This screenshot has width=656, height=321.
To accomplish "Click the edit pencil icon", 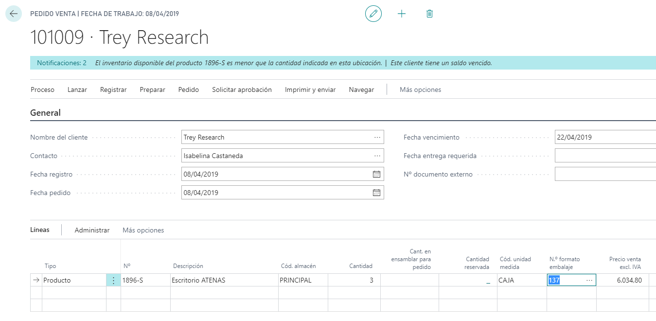I will (x=373, y=14).
